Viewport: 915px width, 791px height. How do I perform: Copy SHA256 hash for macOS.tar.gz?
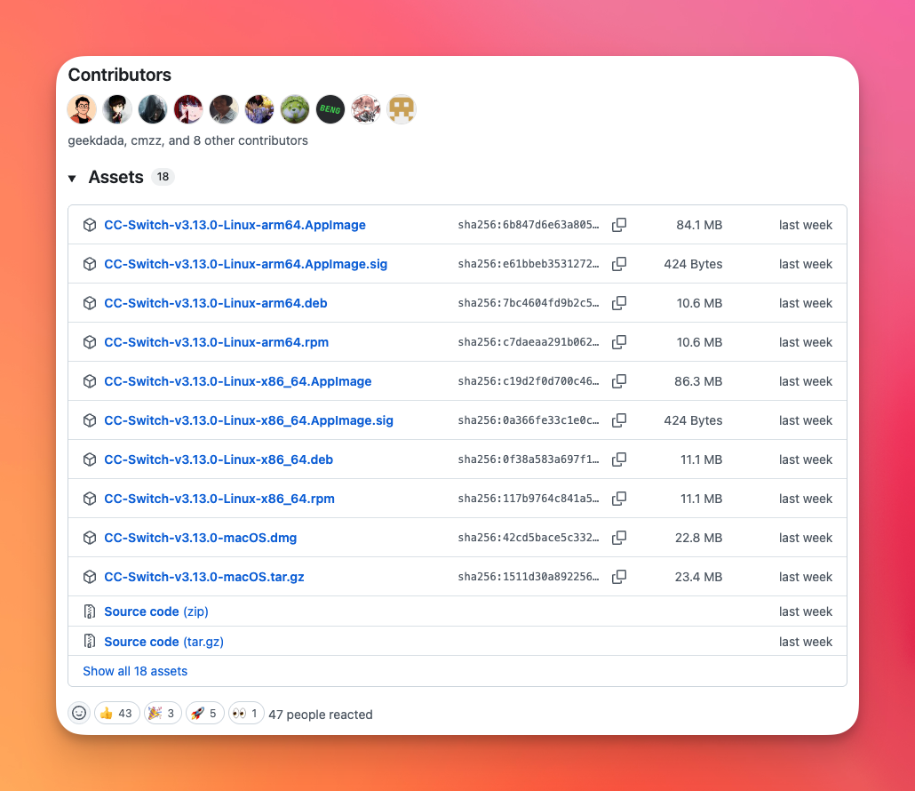pos(619,577)
